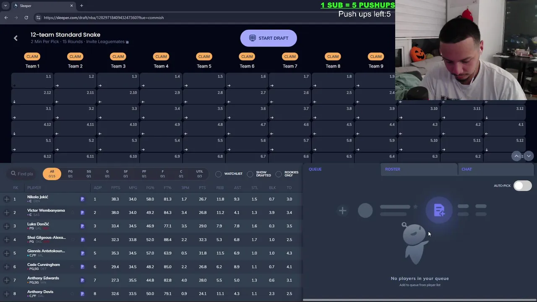Image resolution: width=537 pixels, height=302 pixels.
Task: Add Anthony Edwards to queue with plus icon
Action: pos(7,280)
